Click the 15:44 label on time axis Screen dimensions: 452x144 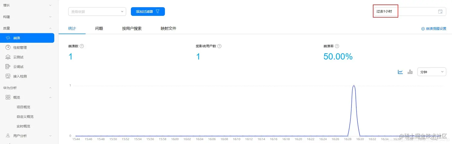pos(76,139)
